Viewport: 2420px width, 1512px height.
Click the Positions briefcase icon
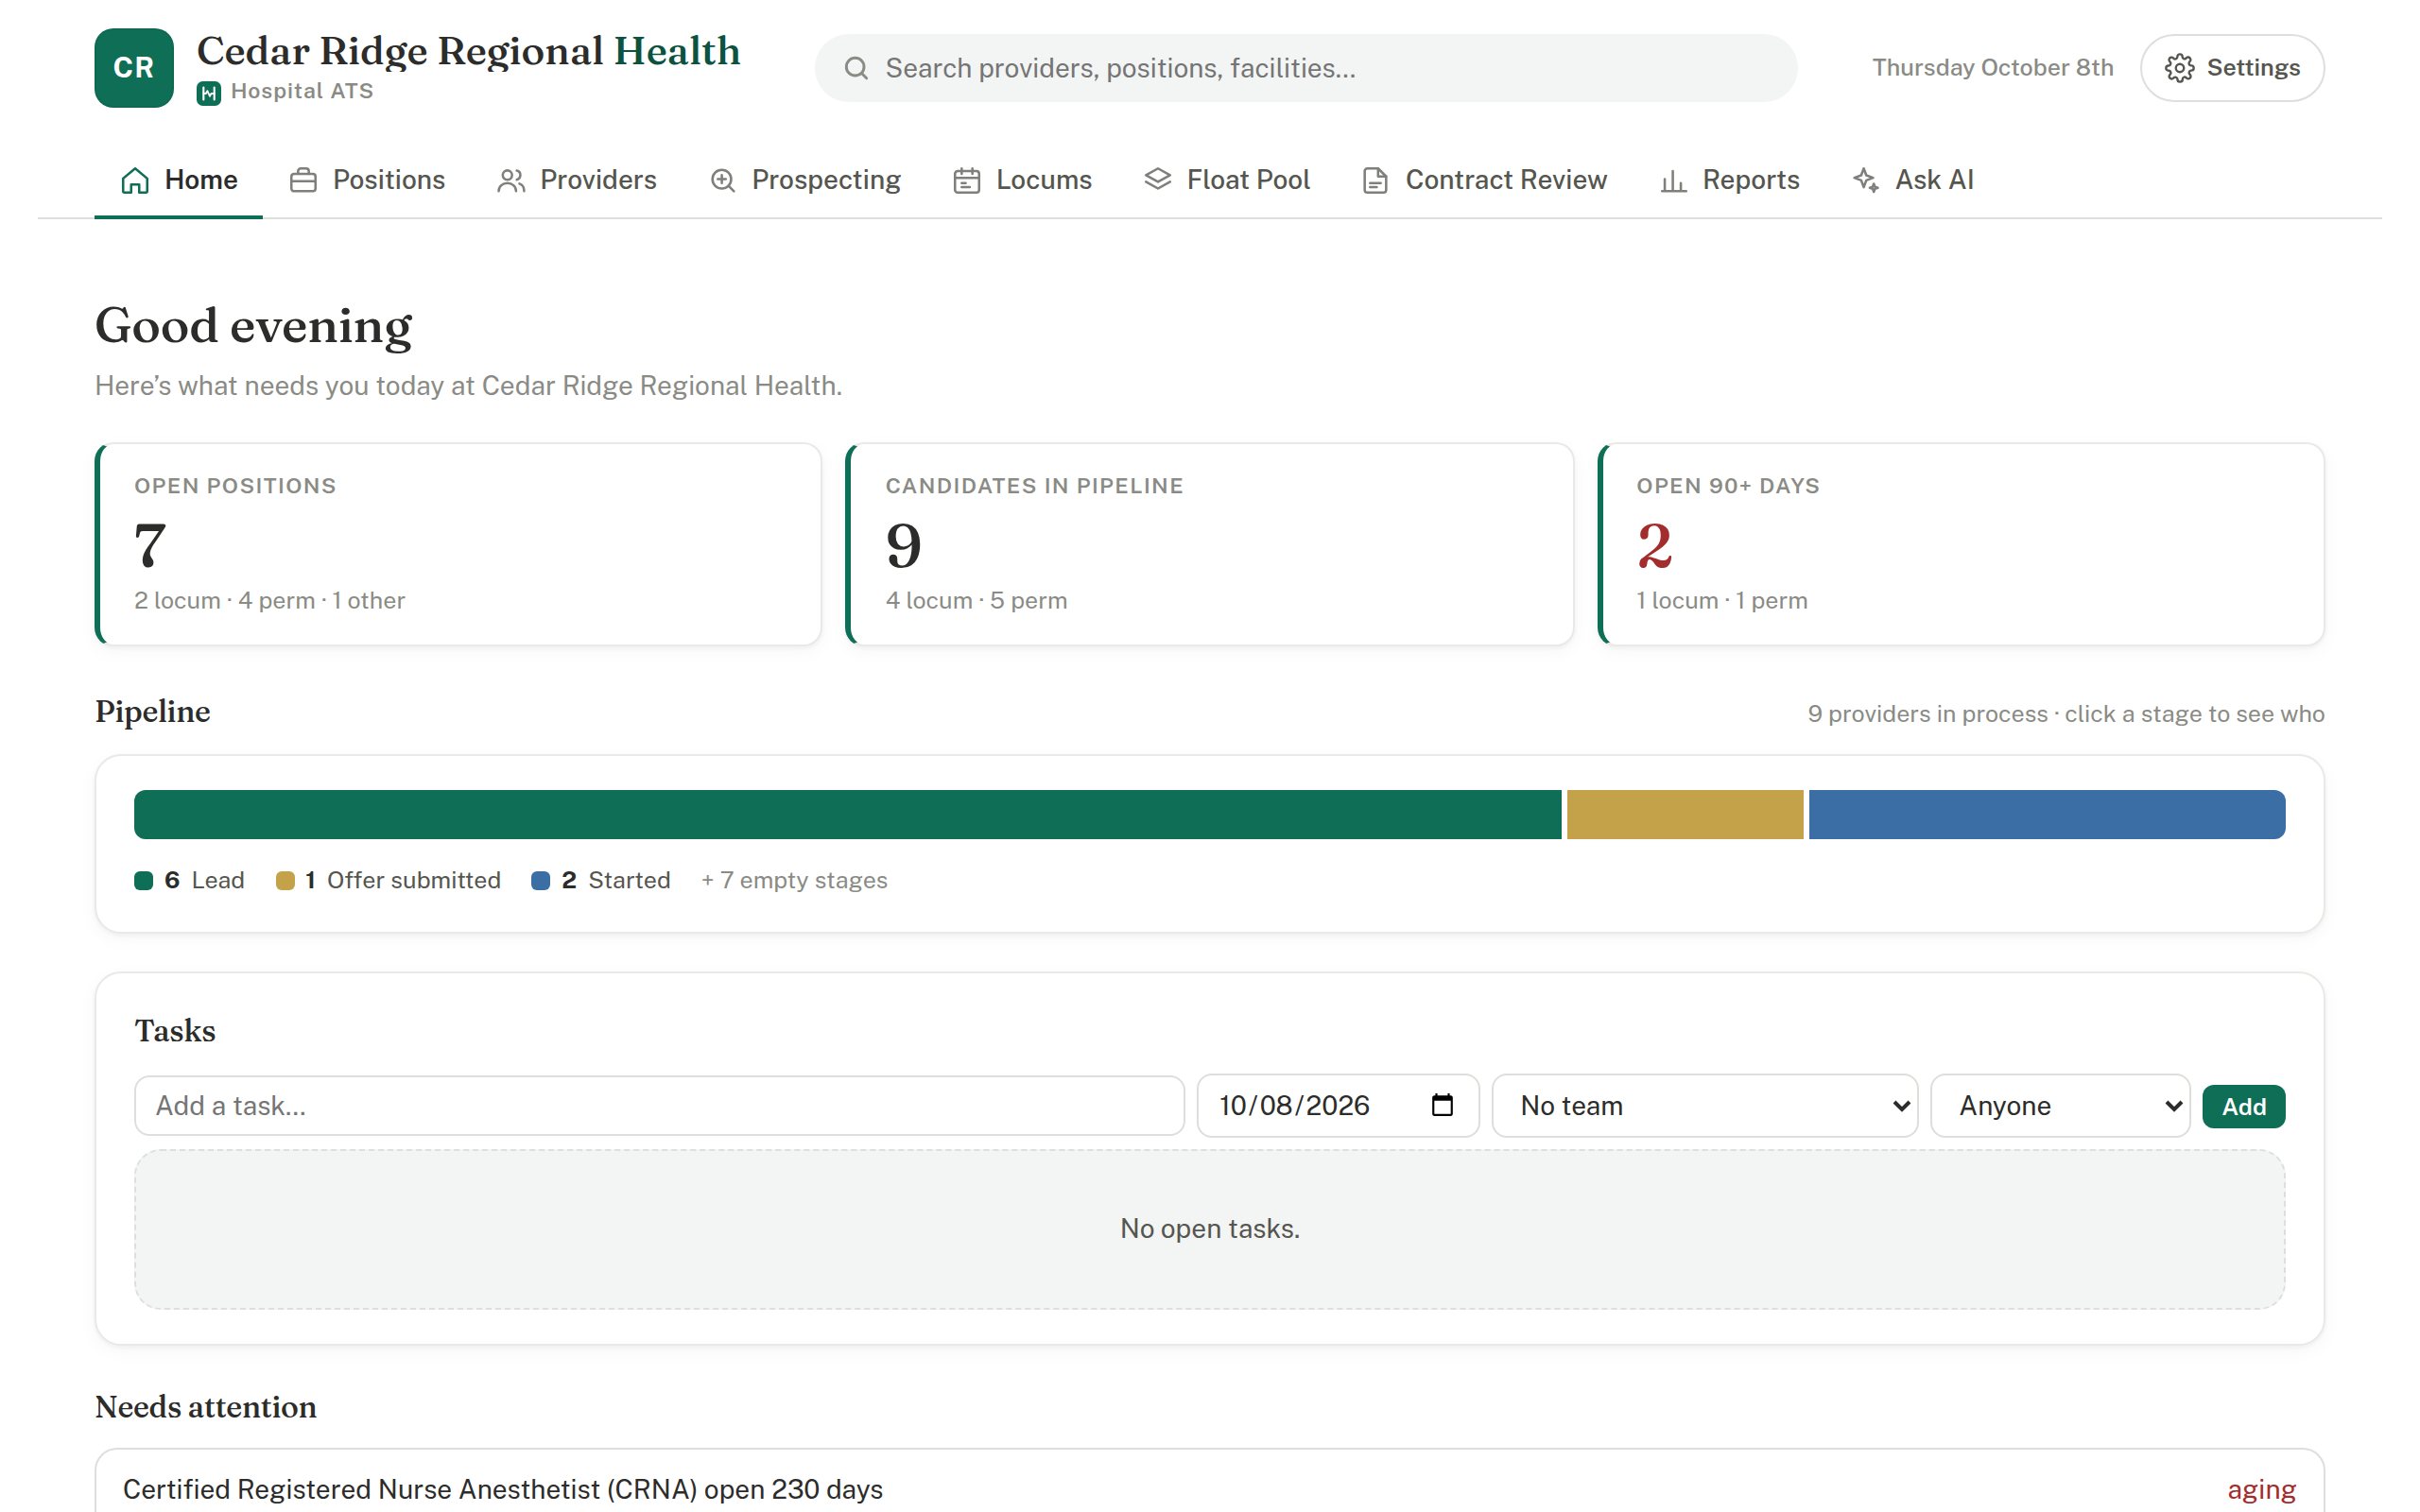pyautogui.click(x=303, y=180)
